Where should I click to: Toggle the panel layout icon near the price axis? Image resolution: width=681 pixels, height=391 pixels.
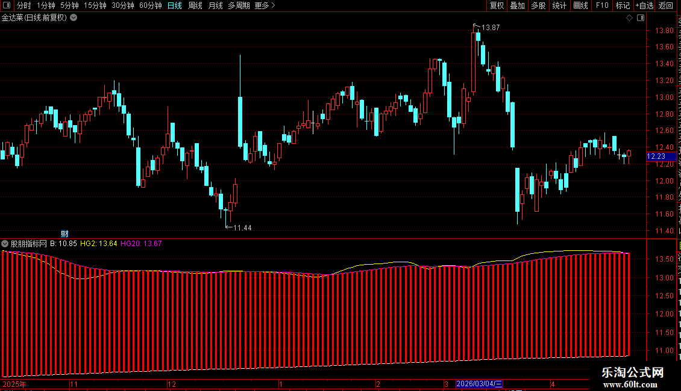click(641, 18)
